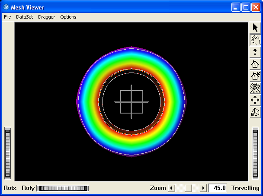Set current view as home position
Screen dimensions: 263x196
pyautogui.click(x=255, y=76)
